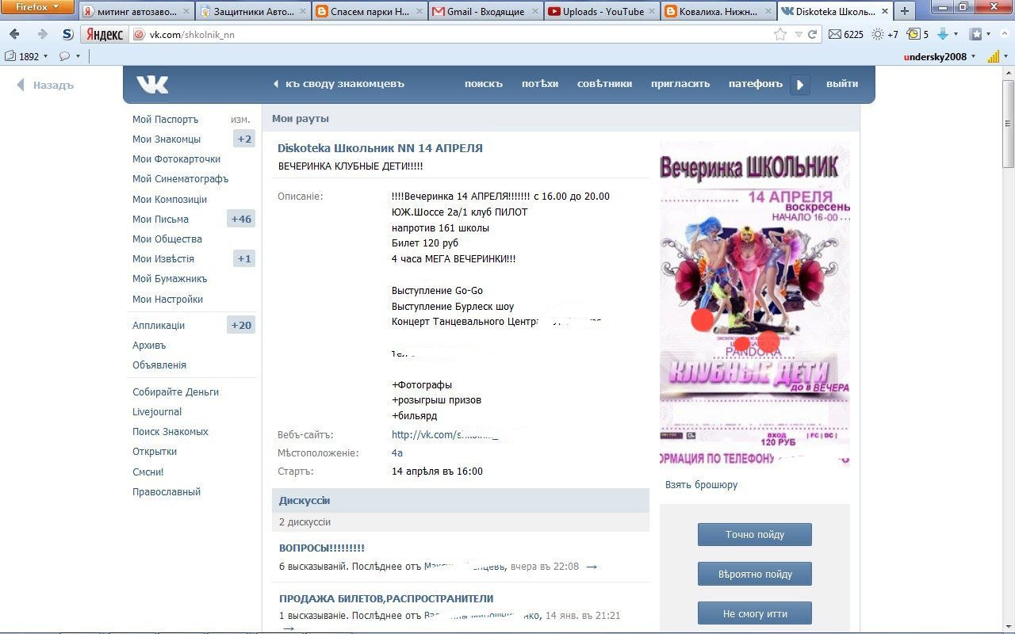Click 'изм.' edit link in sidebar
The width and height of the screenshot is (1015, 634).
click(240, 120)
